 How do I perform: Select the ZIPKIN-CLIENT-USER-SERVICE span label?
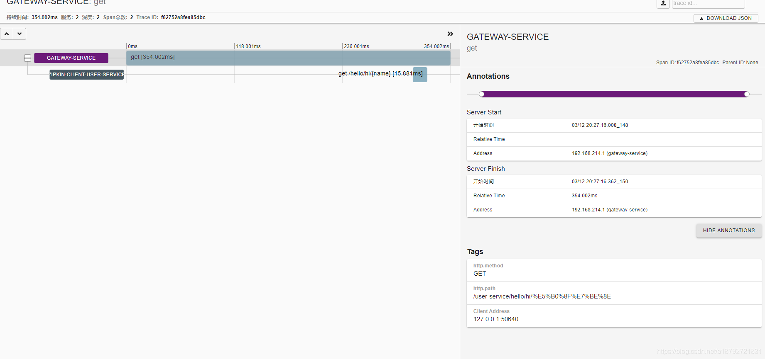[x=86, y=75]
